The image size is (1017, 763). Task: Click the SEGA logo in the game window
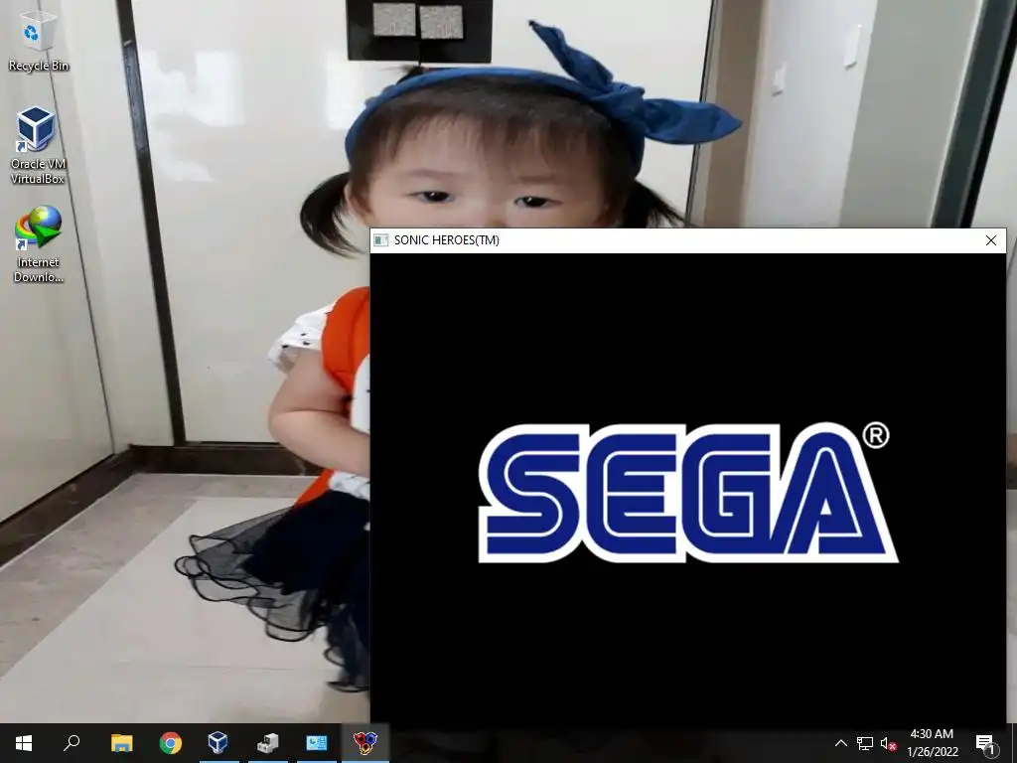tap(687, 492)
